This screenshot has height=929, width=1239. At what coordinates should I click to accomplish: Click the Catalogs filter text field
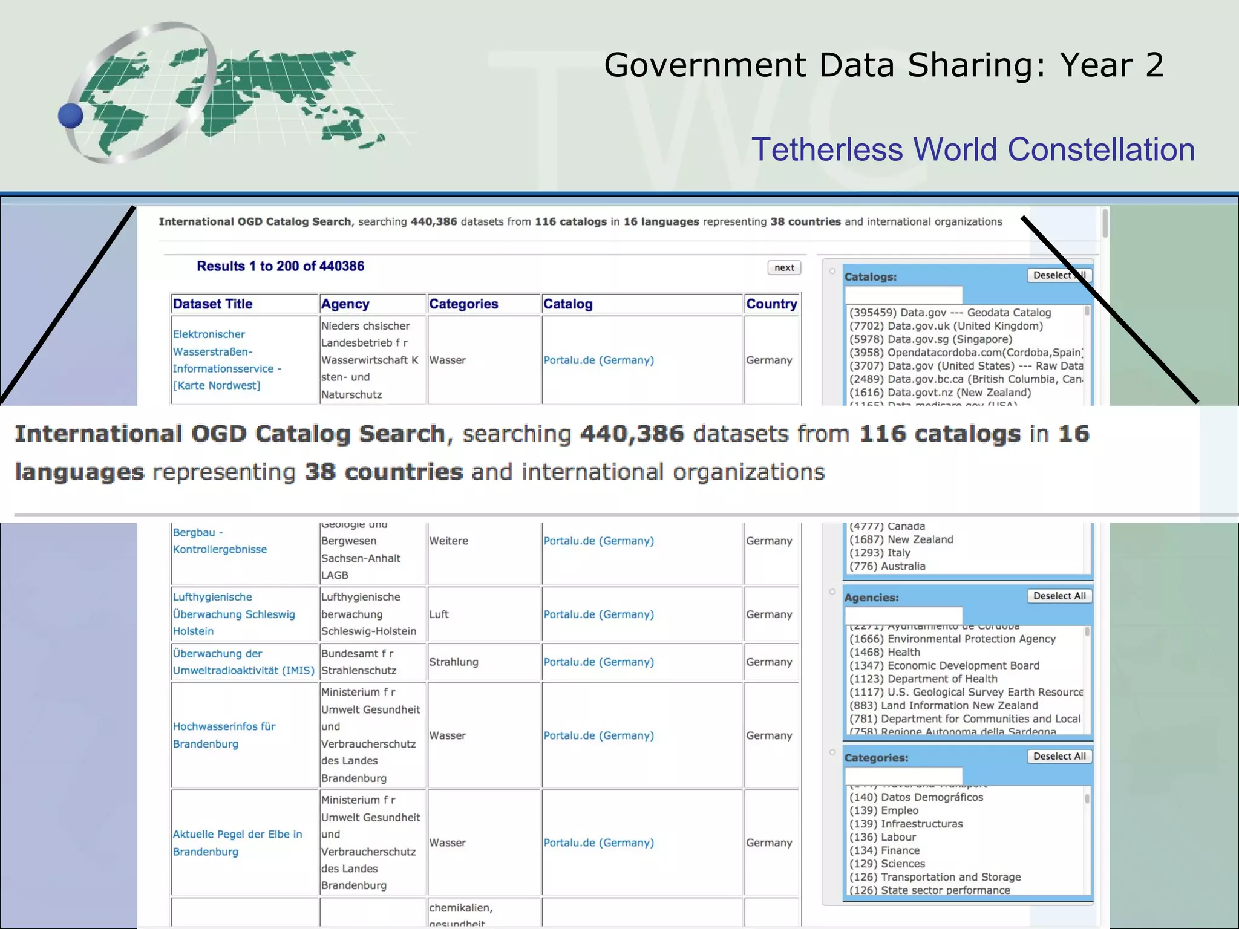[903, 295]
